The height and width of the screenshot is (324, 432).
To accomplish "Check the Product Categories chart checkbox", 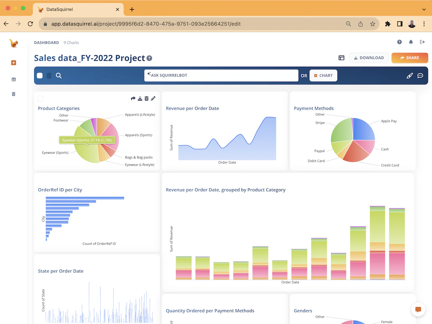I will click(x=40, y=98).
